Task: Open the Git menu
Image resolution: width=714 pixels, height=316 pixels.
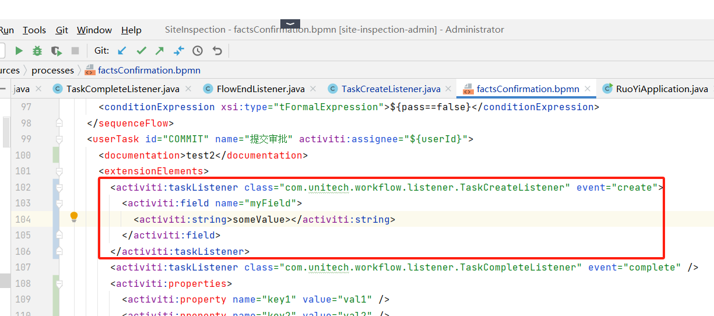Action: tap(62, 30)
